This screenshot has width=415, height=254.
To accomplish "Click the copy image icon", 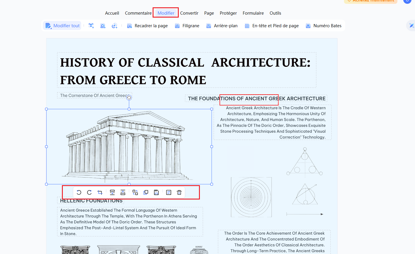I will pyautogui.click(x=146, y=192).
